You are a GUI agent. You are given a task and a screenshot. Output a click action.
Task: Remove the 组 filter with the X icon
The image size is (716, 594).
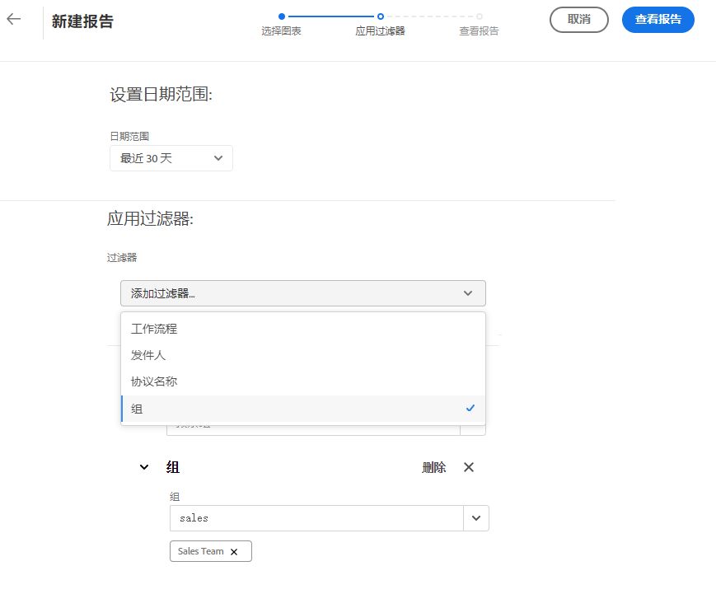click(469, 467)
